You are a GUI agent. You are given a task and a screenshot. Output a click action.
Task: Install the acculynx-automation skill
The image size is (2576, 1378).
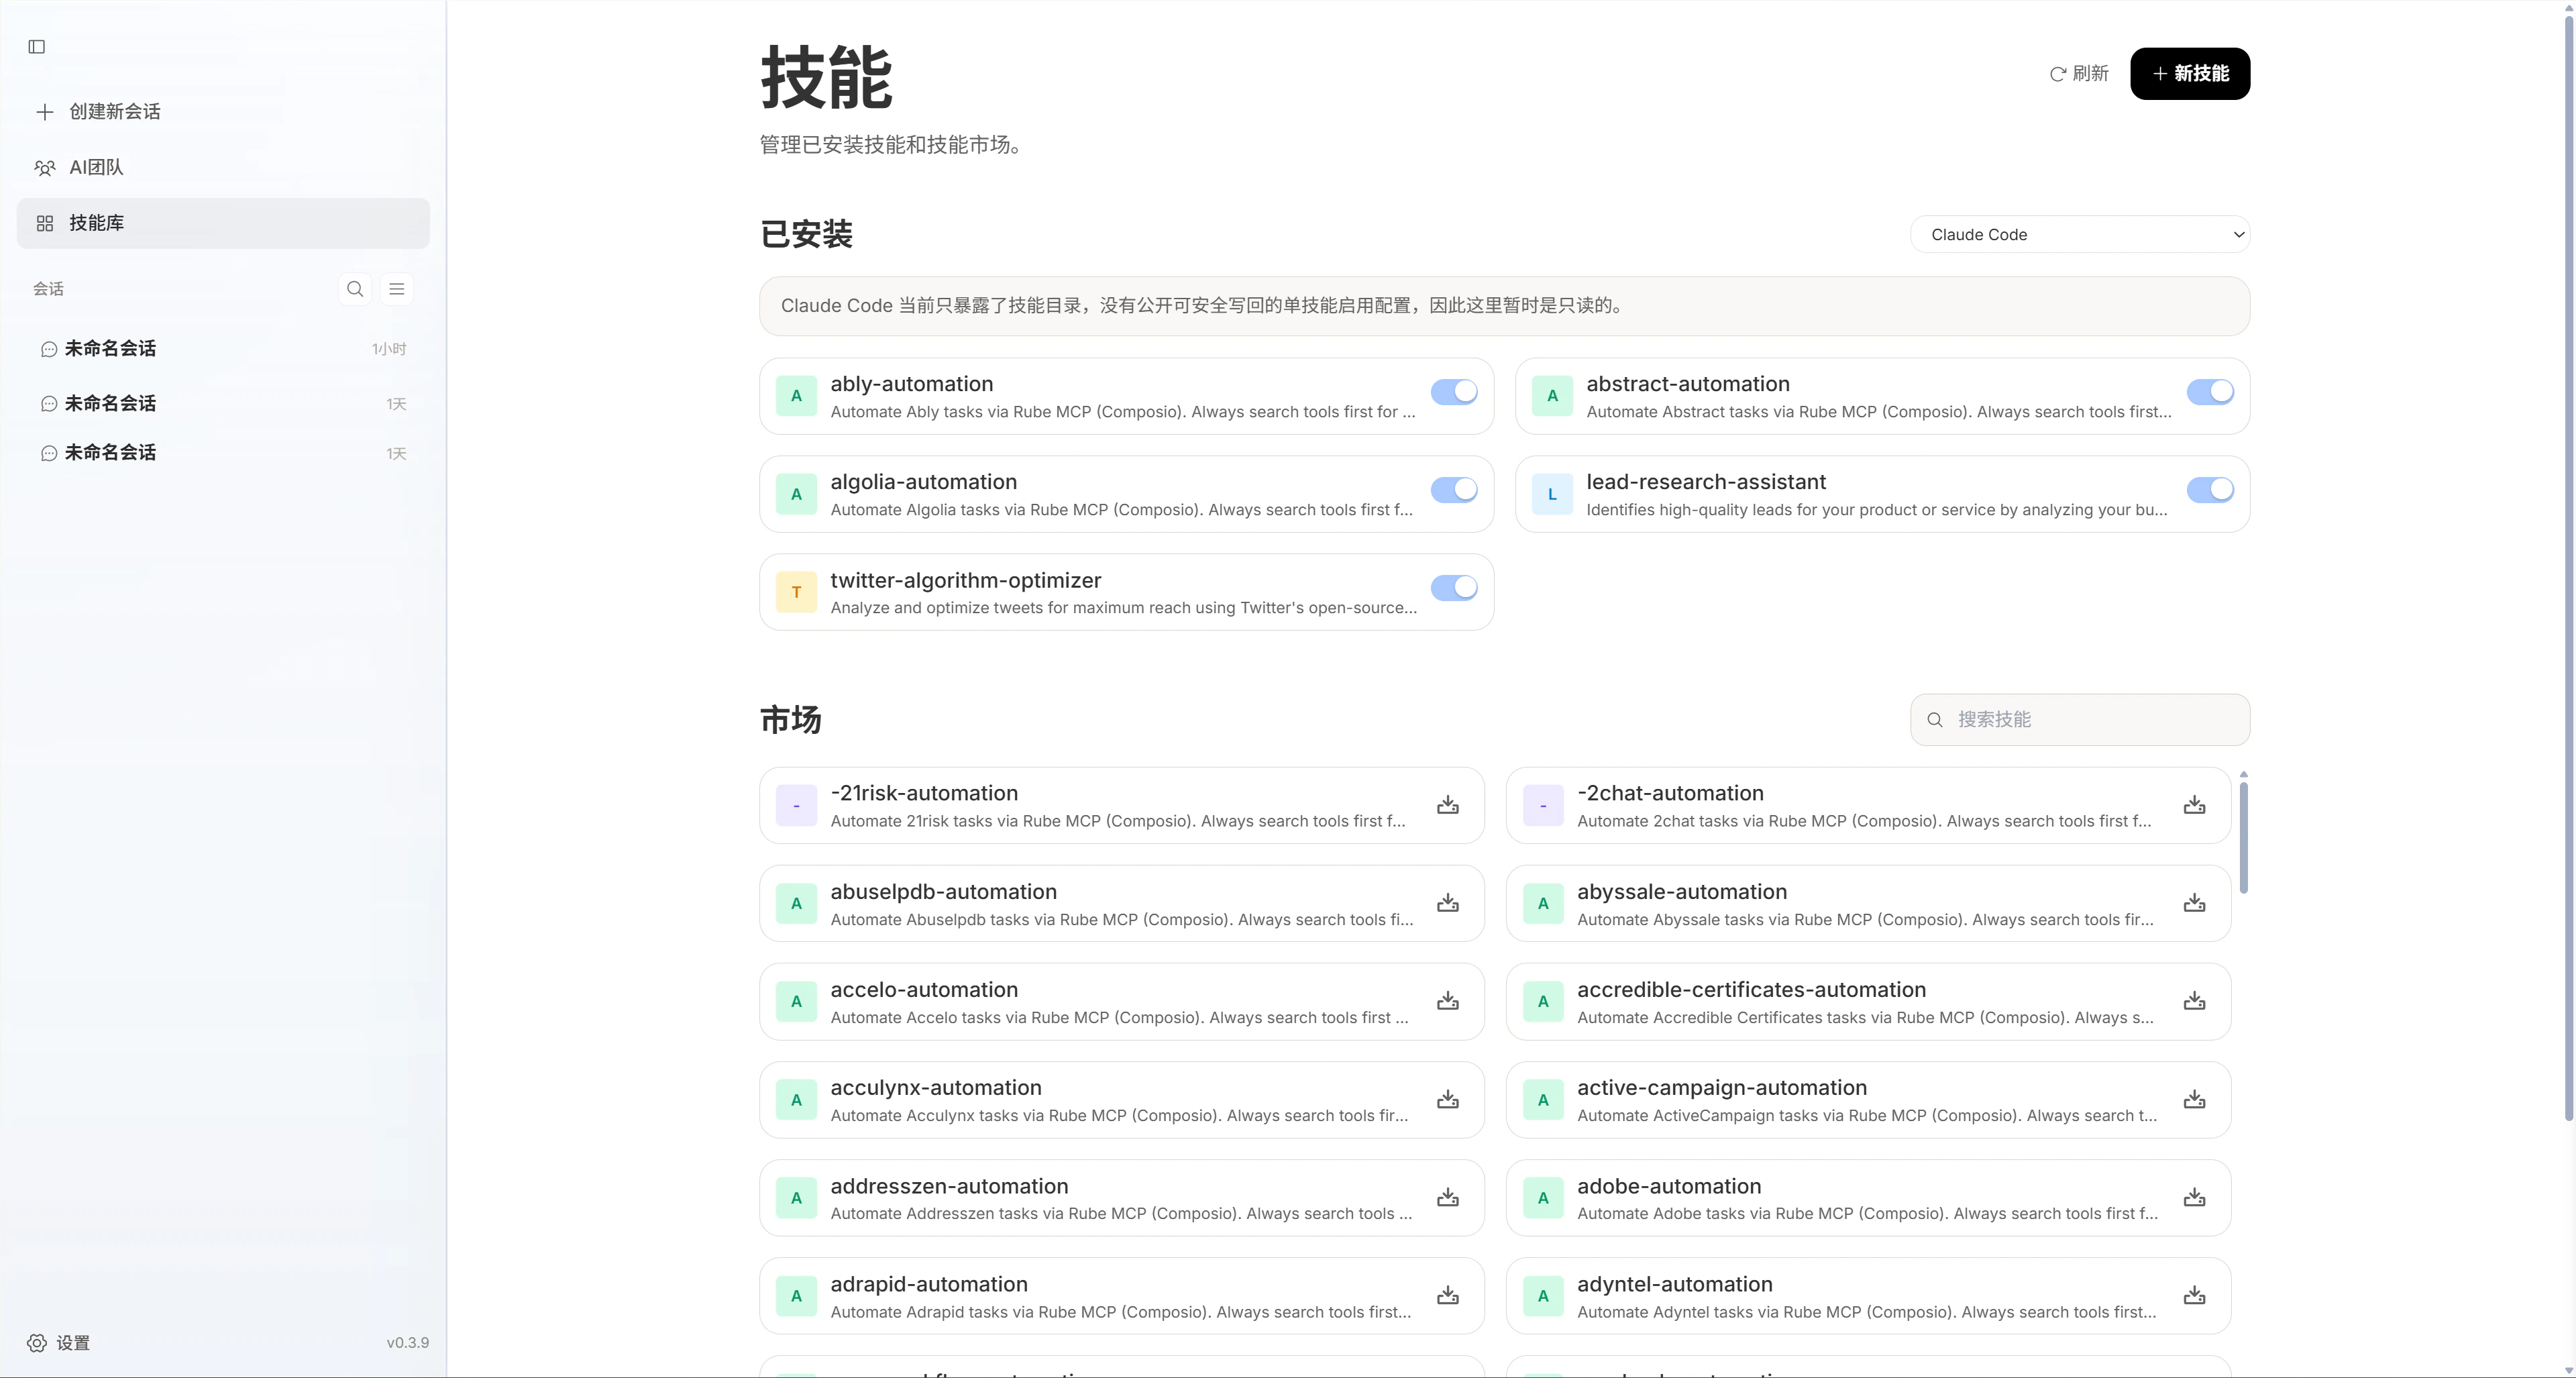click(1447, 1100)
